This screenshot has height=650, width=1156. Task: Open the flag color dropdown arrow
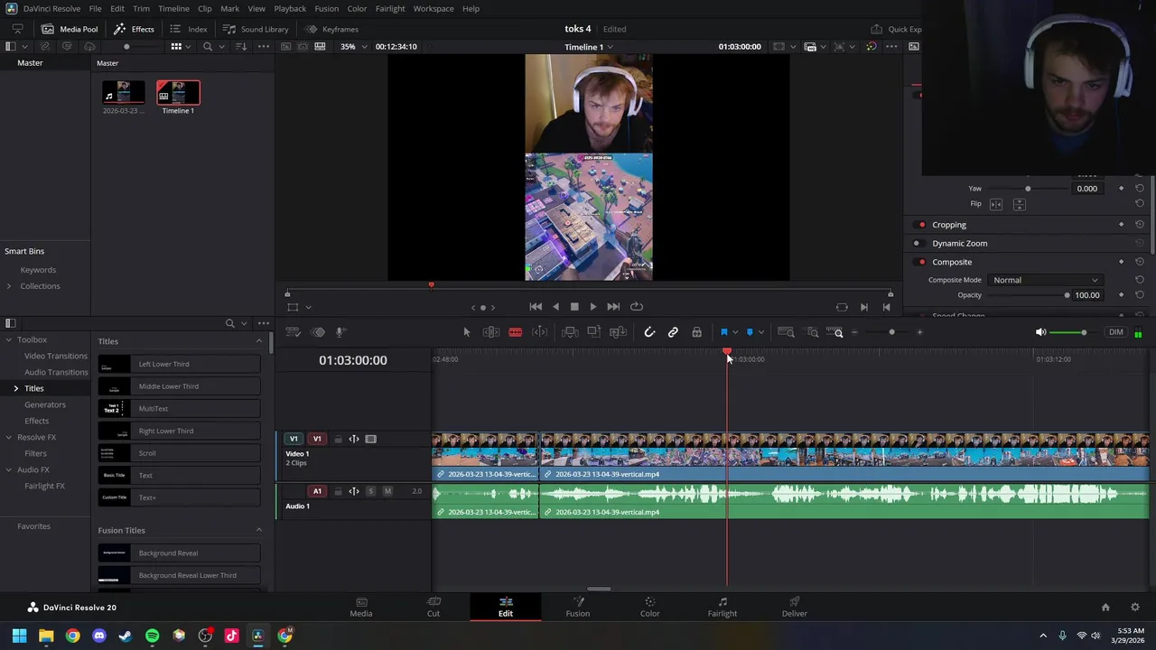pyautogui.click(x=735, y=332)
